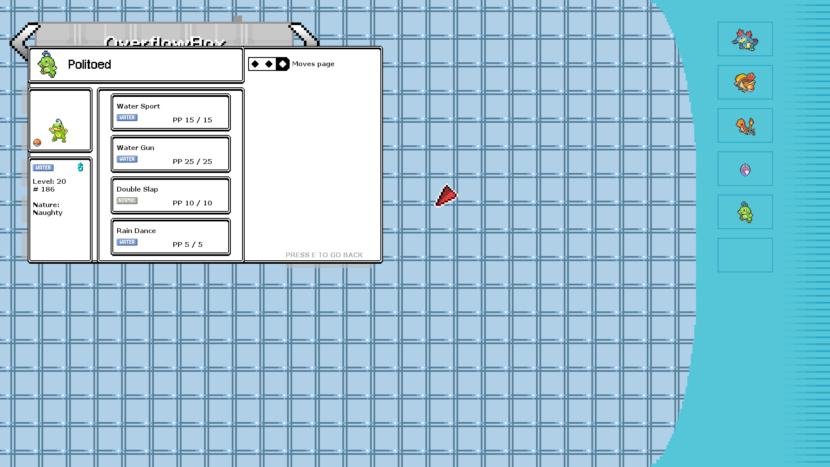Select Croconaw in the party sidebar
Viewport: 830px width, 467px height.
click(745, 39)
